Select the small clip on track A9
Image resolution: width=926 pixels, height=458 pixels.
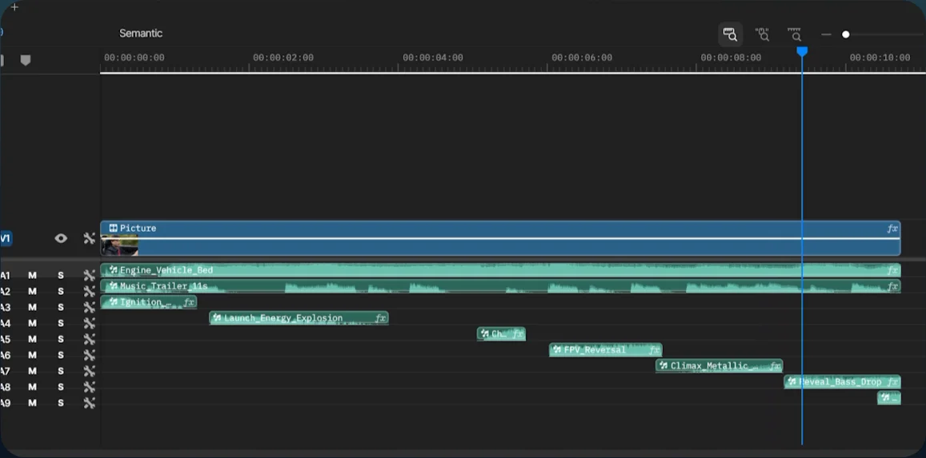click(889, 398)
